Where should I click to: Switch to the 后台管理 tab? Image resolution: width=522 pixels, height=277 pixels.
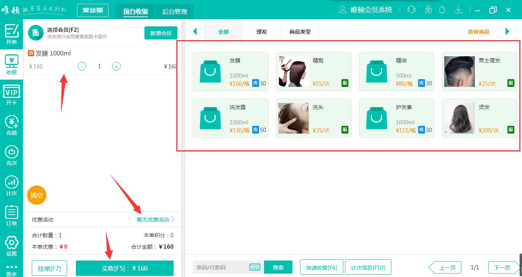(175, 11)
